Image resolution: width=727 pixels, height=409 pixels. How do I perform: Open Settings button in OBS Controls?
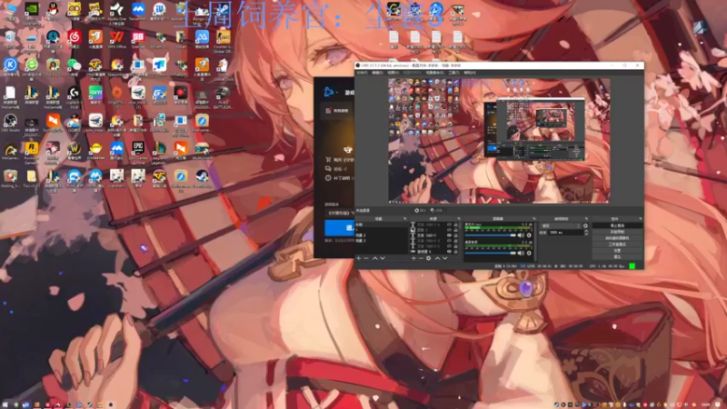coord(617,251)
